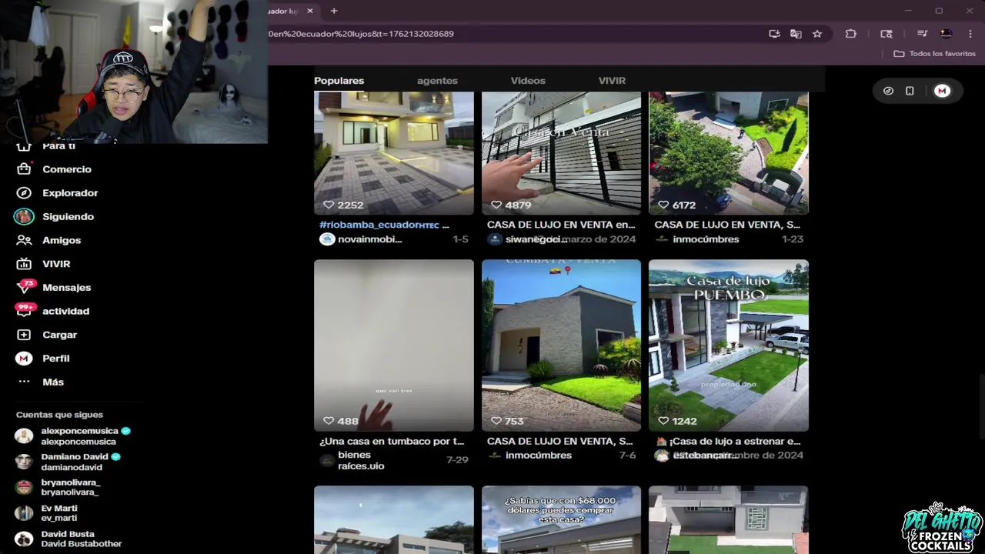Click the heart icon with 1242 likes
Image resolution: width=985 pixels, height=554 pixels.
[x=663, y=421]
